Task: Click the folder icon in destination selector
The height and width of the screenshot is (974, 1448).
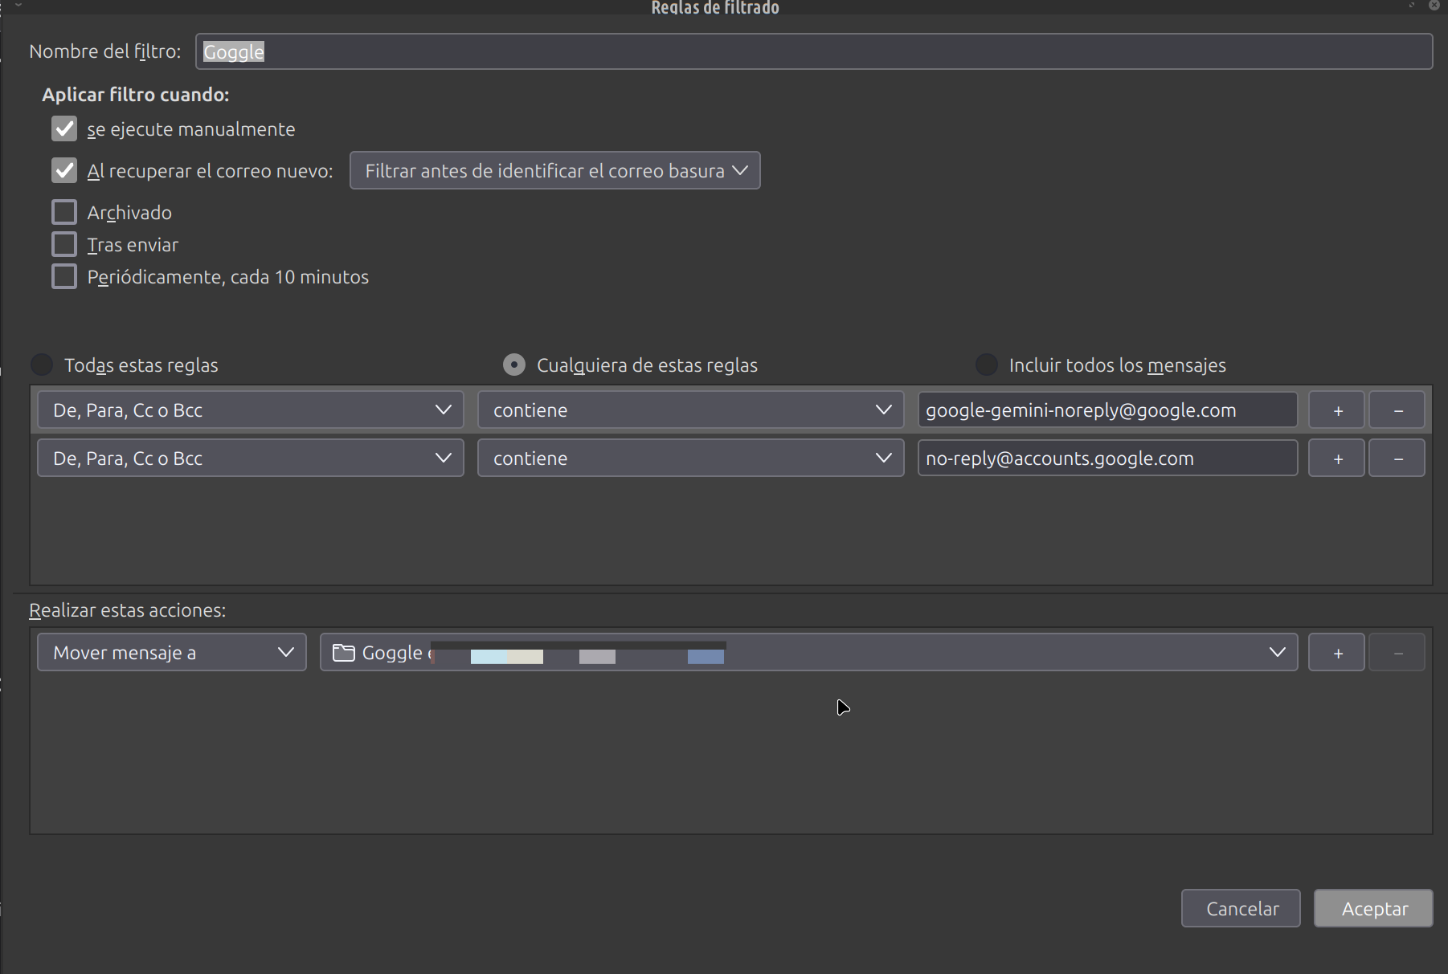Action: pos(344,653)
